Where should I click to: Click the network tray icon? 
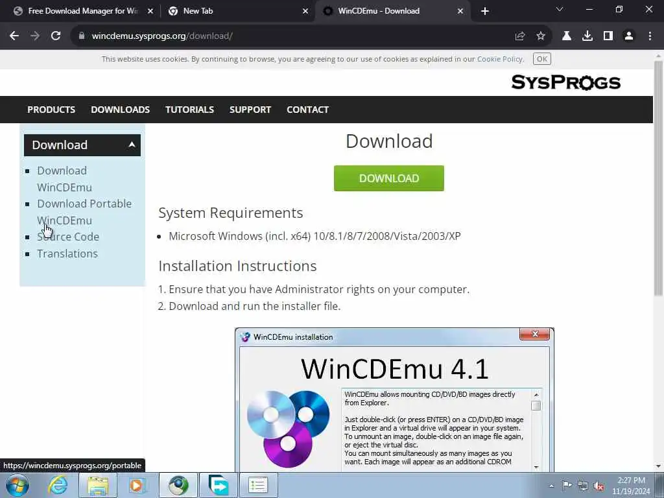[x=583, y=486]
